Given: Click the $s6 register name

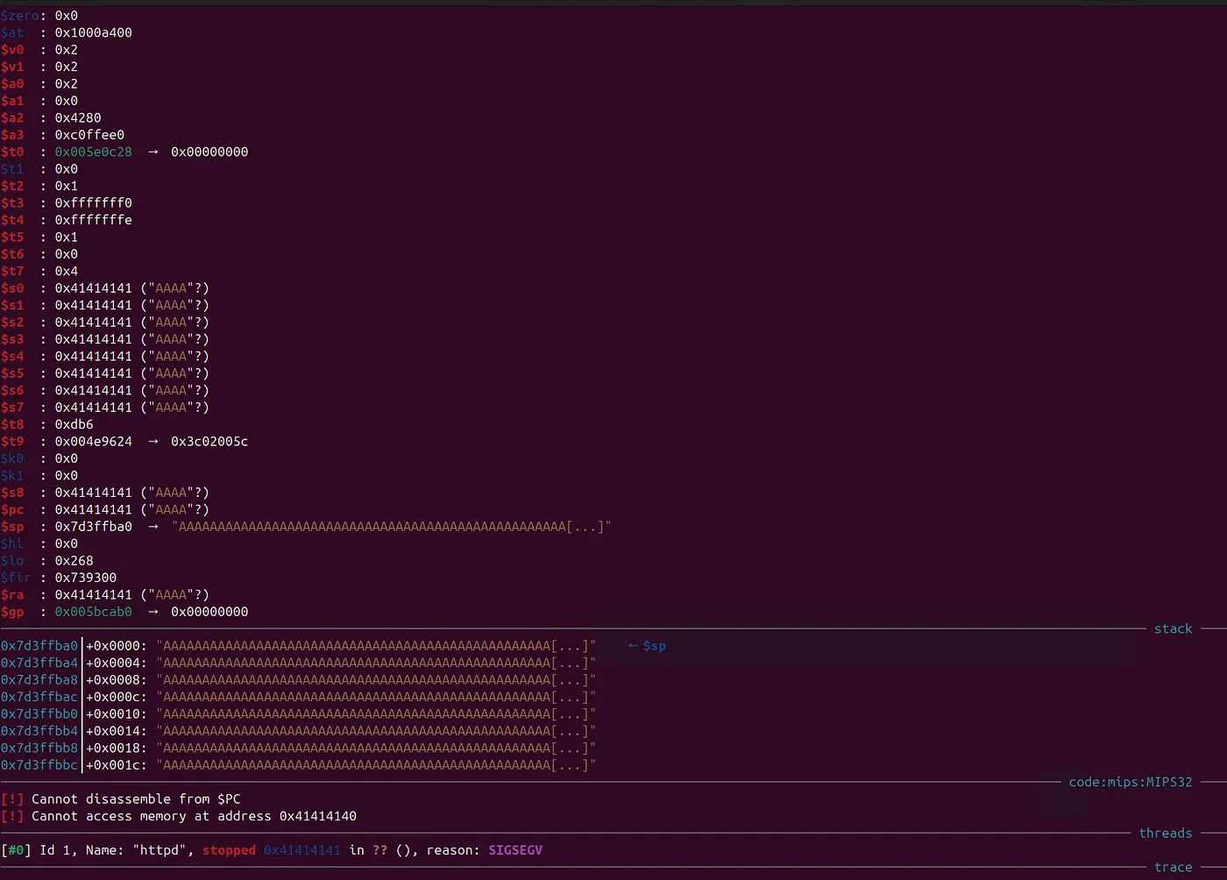Looking at the screenshot, I should tap(12, 390).
